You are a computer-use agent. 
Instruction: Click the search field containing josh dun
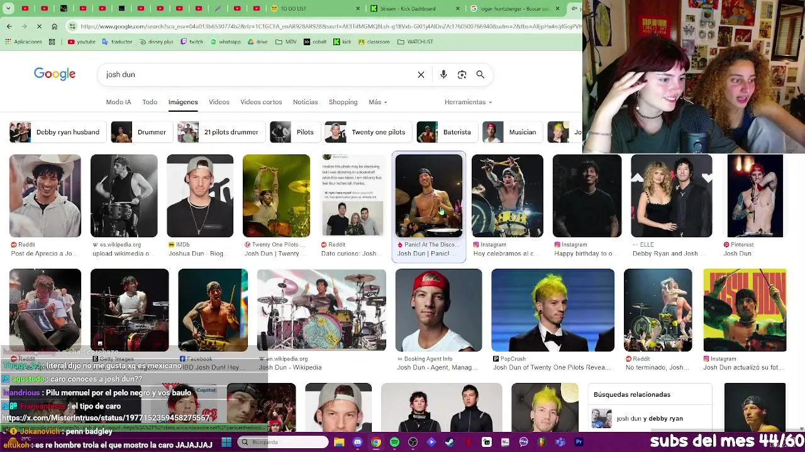click(258, 75)
